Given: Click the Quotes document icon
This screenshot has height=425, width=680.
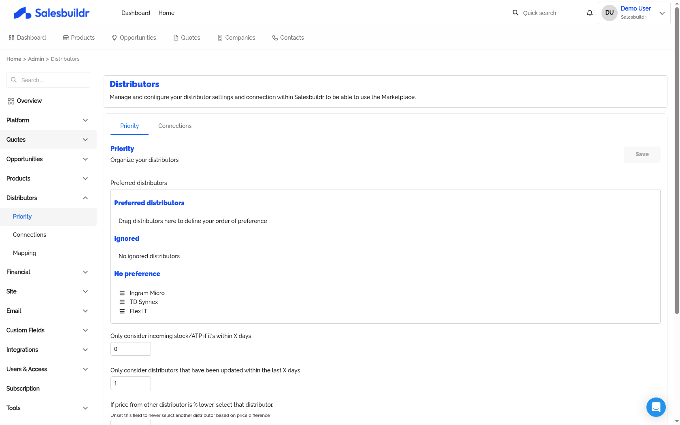Looking at the screenshot, I should tap(176, 38).
